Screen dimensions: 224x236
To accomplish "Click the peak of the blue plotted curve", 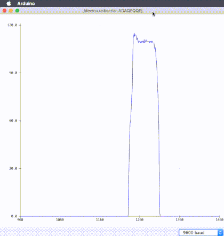I will (134, 34).
